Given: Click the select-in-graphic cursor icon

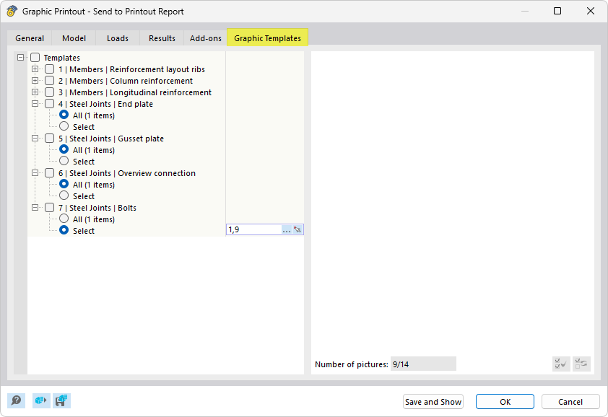Looking at the screenshot, I should [x=298, y=229].
